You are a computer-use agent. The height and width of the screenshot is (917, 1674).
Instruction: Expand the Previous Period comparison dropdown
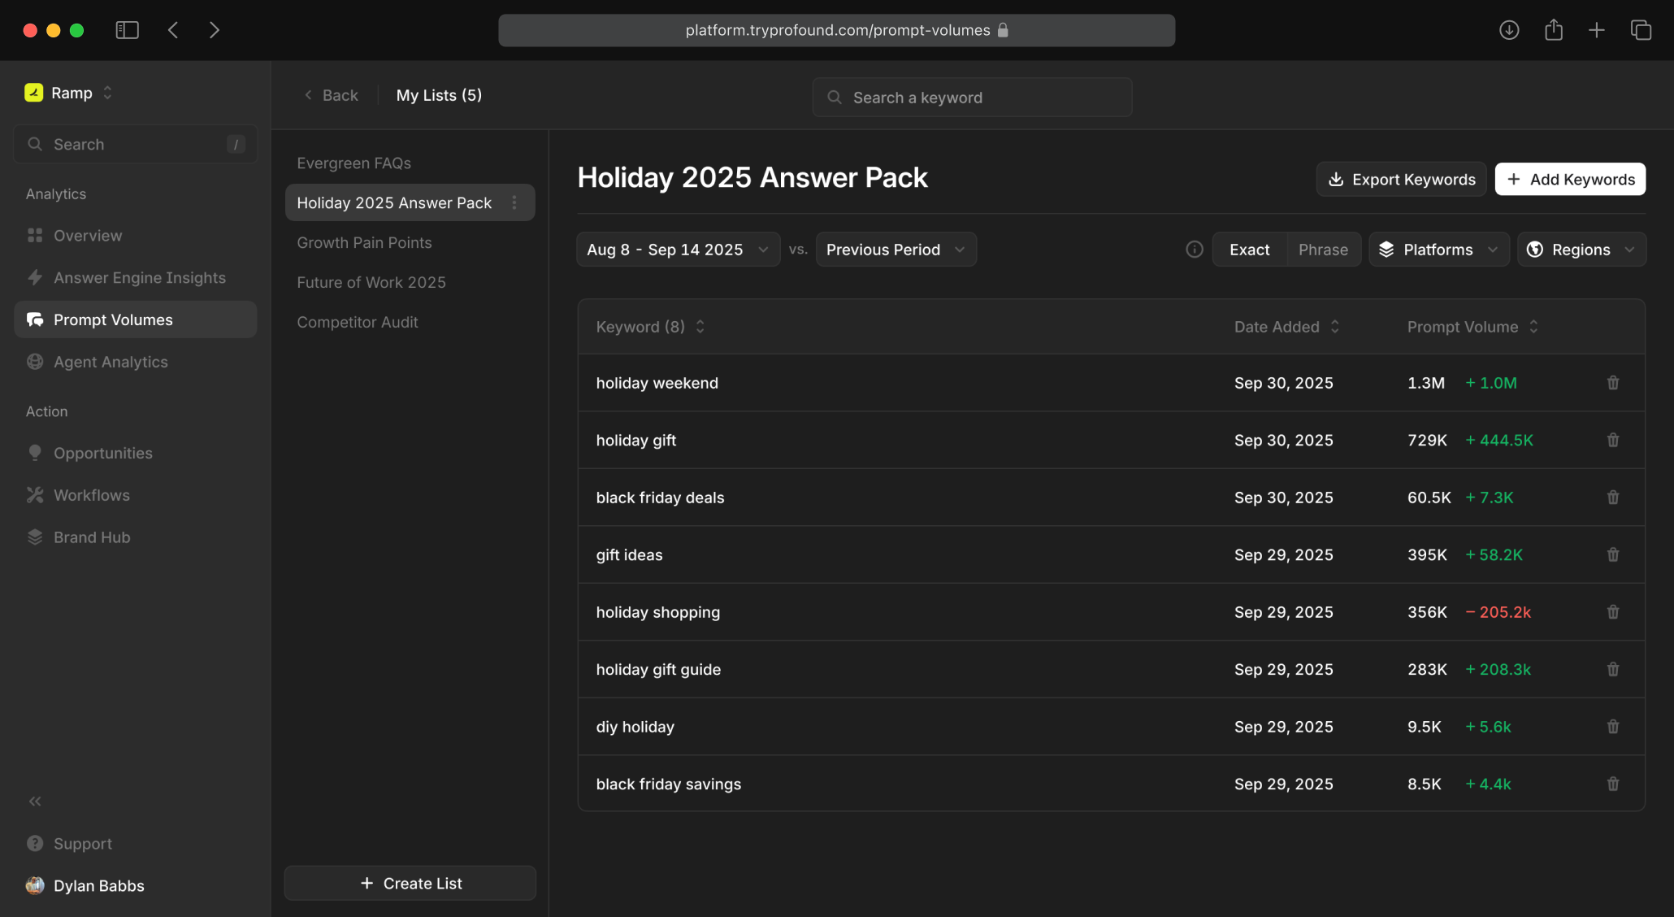click(896, 250)
